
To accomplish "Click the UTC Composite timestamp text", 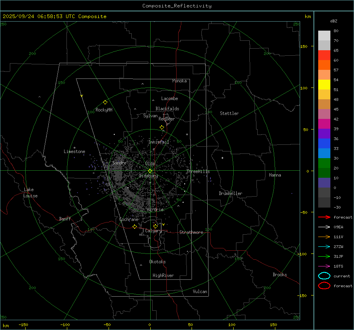I will 54,16.
